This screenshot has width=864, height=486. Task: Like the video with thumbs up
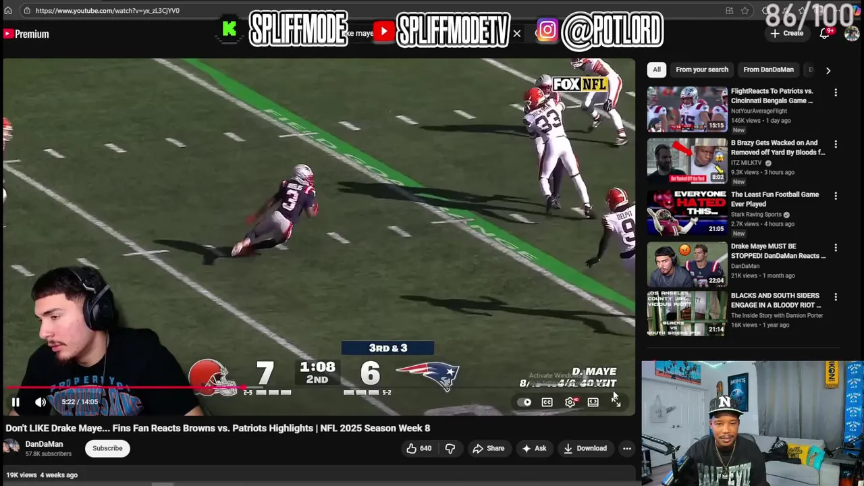click(418, 448)
